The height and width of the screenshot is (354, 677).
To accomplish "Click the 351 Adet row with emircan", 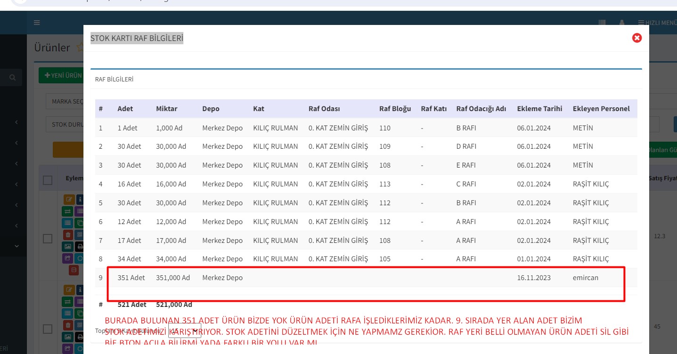I will click(x=311, y=278).
